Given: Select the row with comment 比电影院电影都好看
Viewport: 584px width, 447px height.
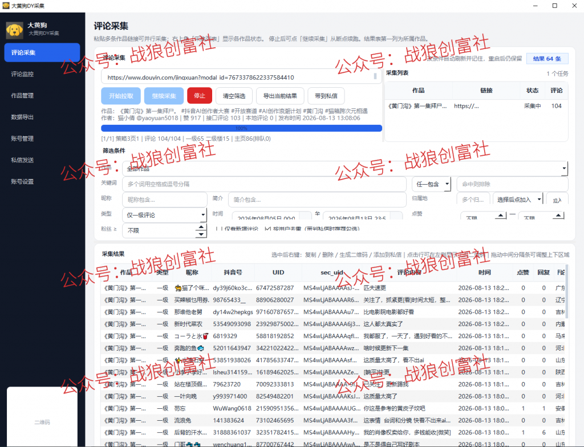Looking at the screenshot, I should pos(333,312).
